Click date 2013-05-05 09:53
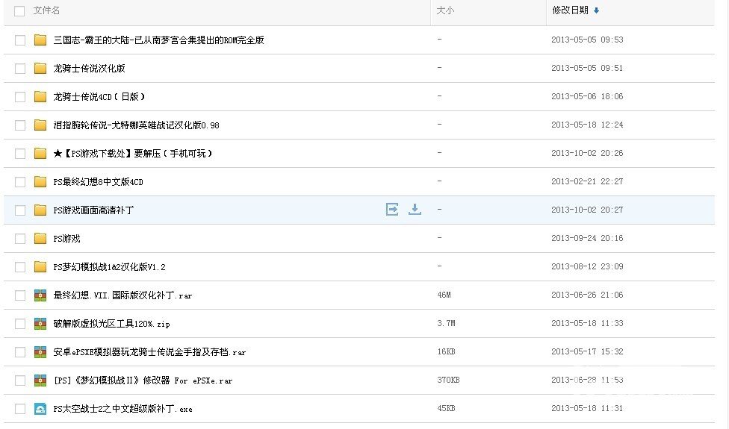Image resolution: width=729 pixels, height=429 pixels. pos(587,40)
